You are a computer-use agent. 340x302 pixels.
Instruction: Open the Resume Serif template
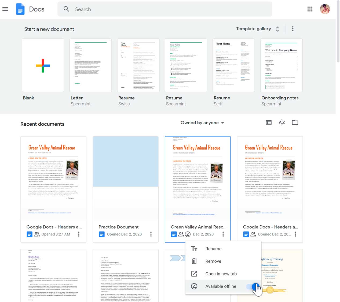click(x=233, y=65)
